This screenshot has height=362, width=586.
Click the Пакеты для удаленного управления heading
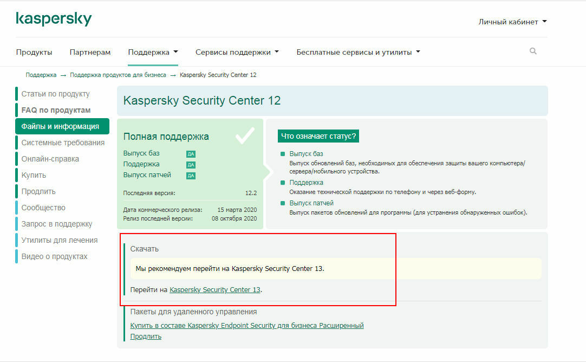(193, 312)
